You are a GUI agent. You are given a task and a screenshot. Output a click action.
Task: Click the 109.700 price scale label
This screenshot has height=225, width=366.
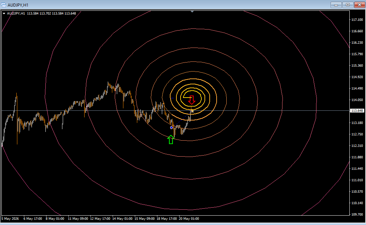pyautogui.click(x=357, y=215)
